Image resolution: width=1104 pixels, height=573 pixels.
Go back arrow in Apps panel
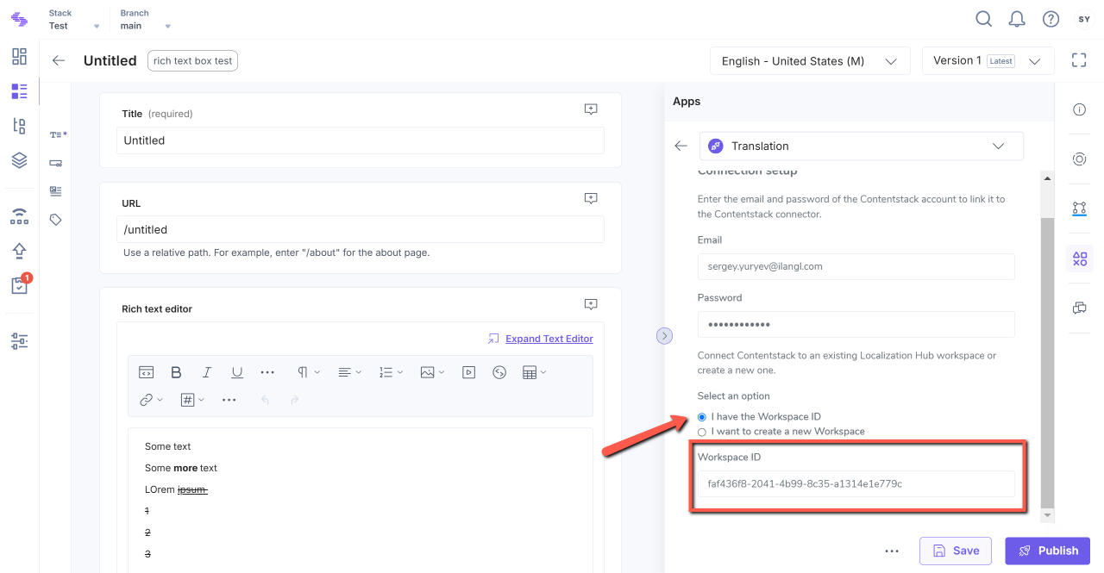(681, 146)
